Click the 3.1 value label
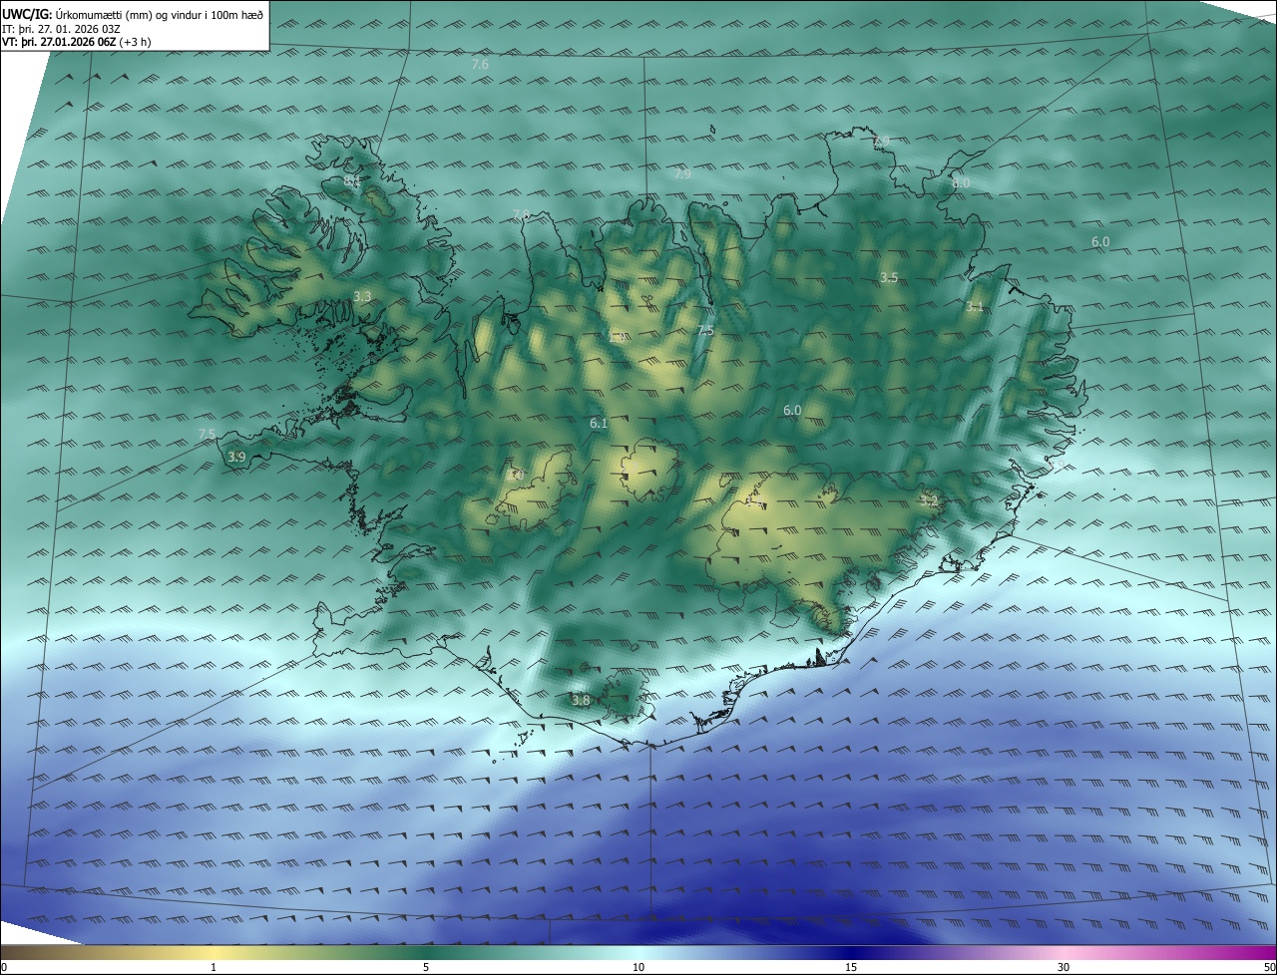The height and width of the screenshot is (975, 1277). coord(975,307)
